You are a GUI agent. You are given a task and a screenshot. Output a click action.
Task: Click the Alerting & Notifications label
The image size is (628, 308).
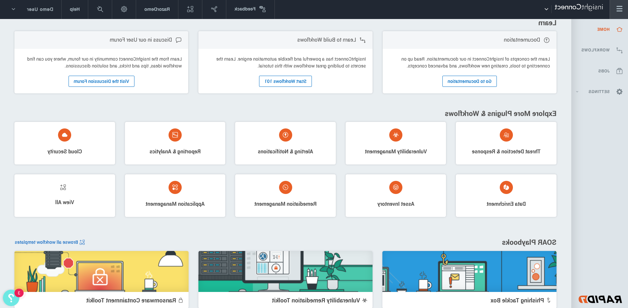pyautogui.click(x=286, y=151)
